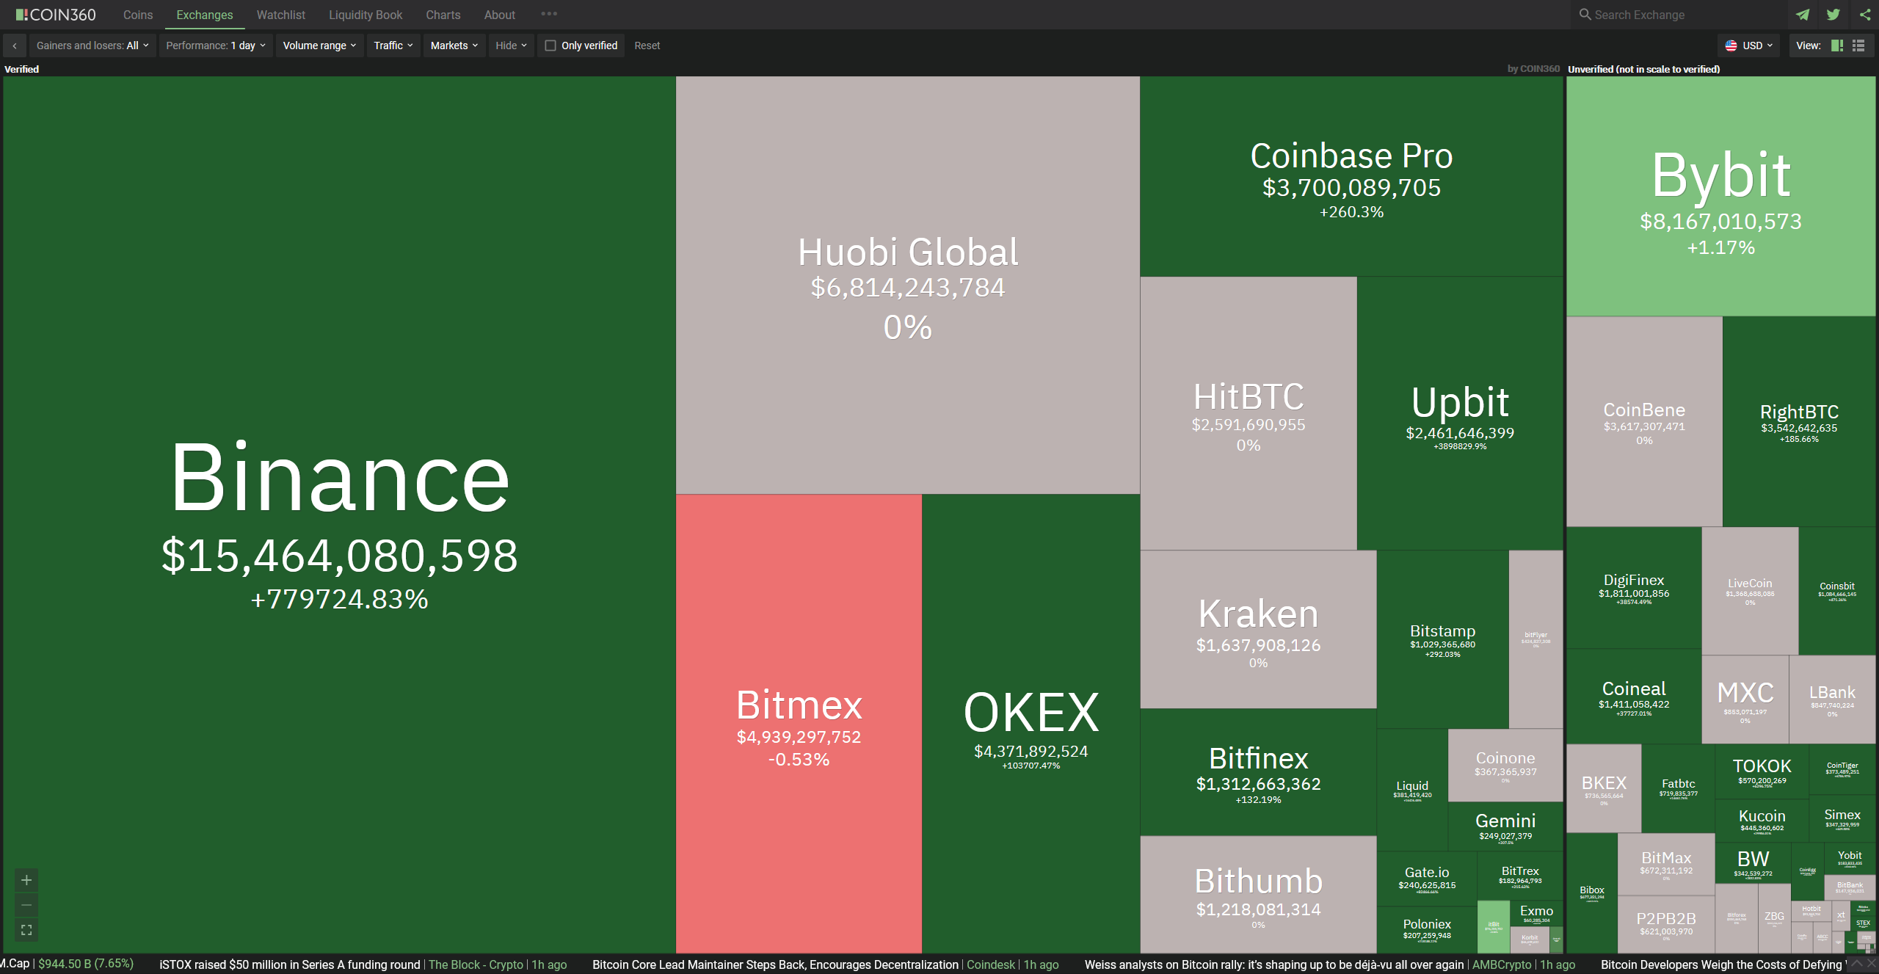The image size is (1879, 974).
Task: Open the more options dots menu
Action: click(549, 14)
